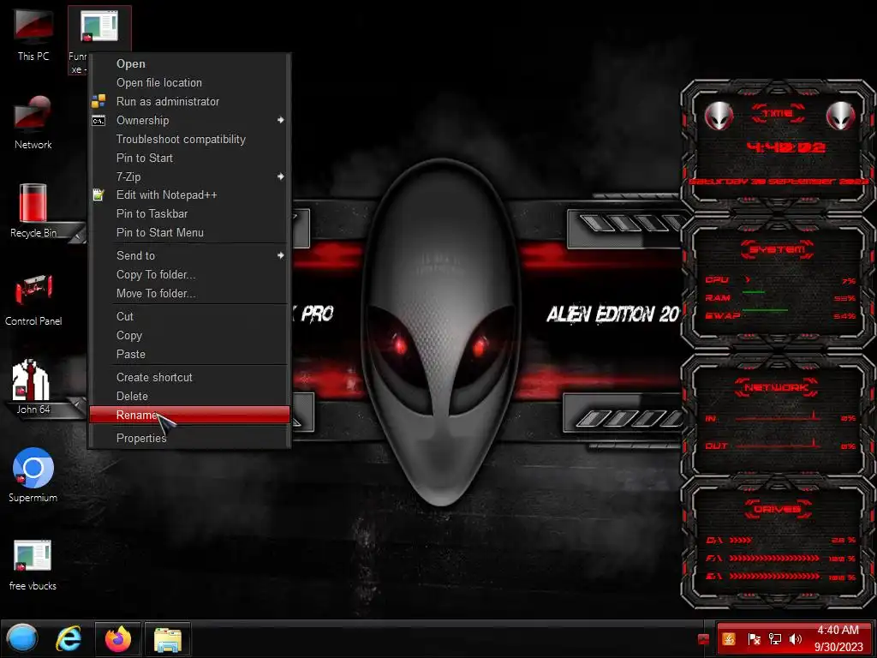Viewport: 877px width, 658px height.
Task: Choose Troubleshoot compatibility
Action: click(189, 140)
